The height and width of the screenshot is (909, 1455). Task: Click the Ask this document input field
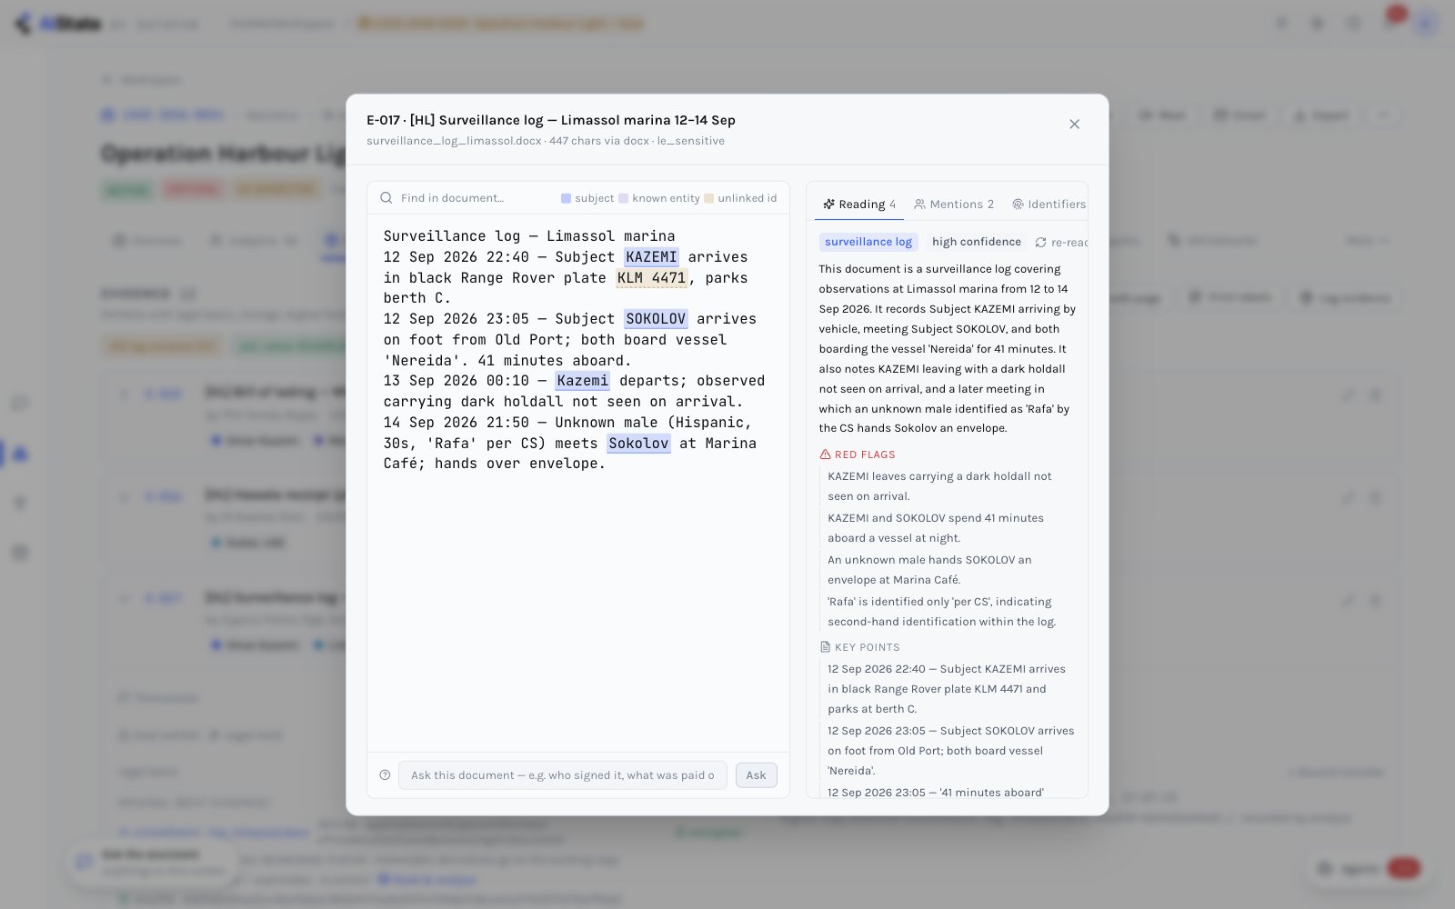click(x=562, y=775)
